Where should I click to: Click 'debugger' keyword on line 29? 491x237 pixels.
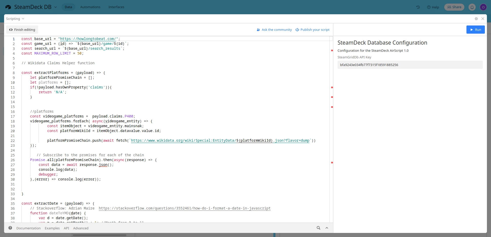pyautogui.click(x=47, y=174)
